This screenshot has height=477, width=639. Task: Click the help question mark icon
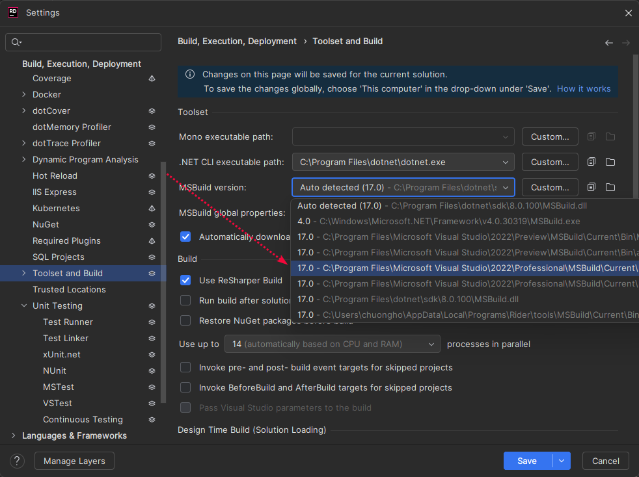point(18,461)
